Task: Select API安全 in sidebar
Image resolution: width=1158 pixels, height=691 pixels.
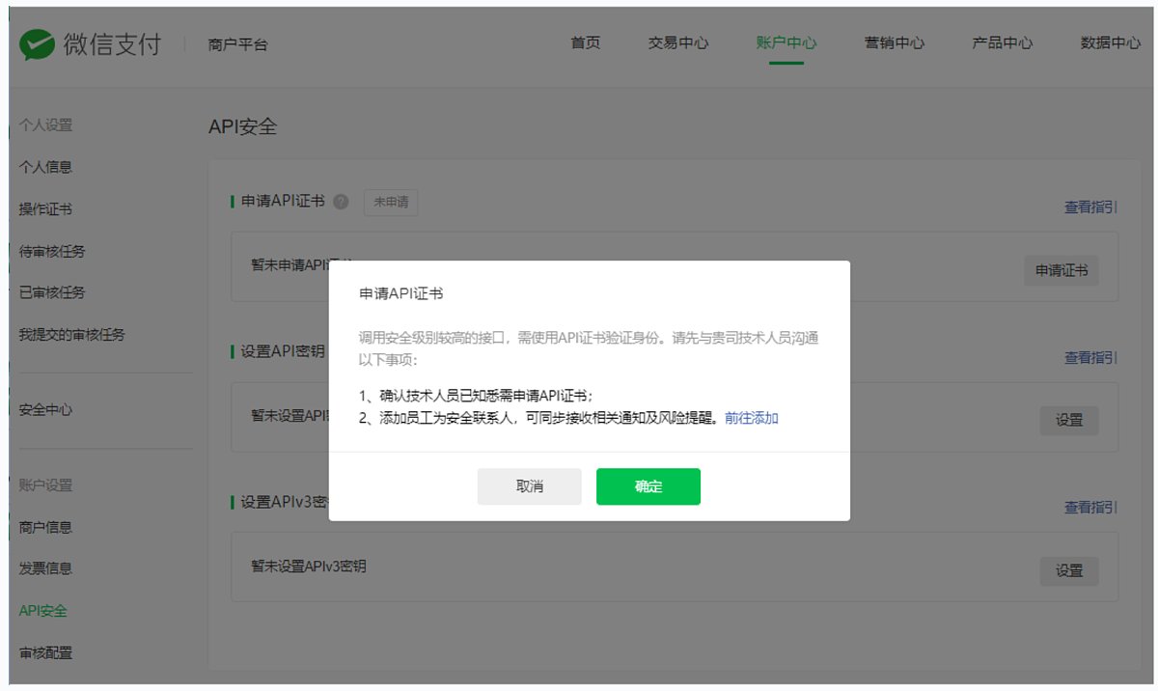Action: click(x=43, y=611)
